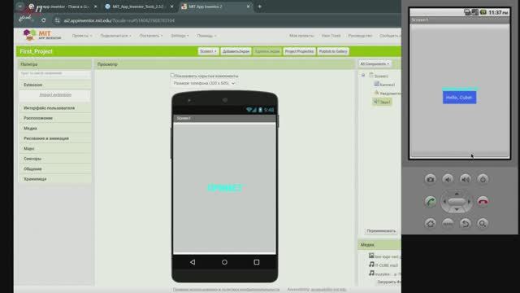The width and height of the screenshot is (520, 293).
Task: Open the Подключиться menu
Action: click(x=115, y=36)
